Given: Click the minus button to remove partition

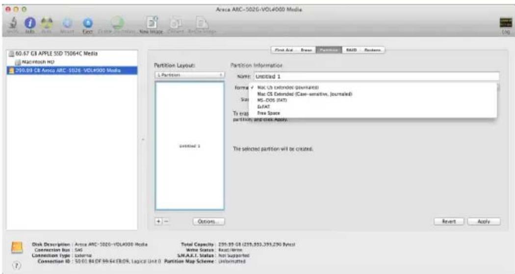Looking at the screenshot, I should coord(166,222).
